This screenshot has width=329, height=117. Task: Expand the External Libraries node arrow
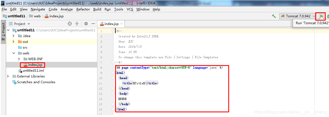8,76
